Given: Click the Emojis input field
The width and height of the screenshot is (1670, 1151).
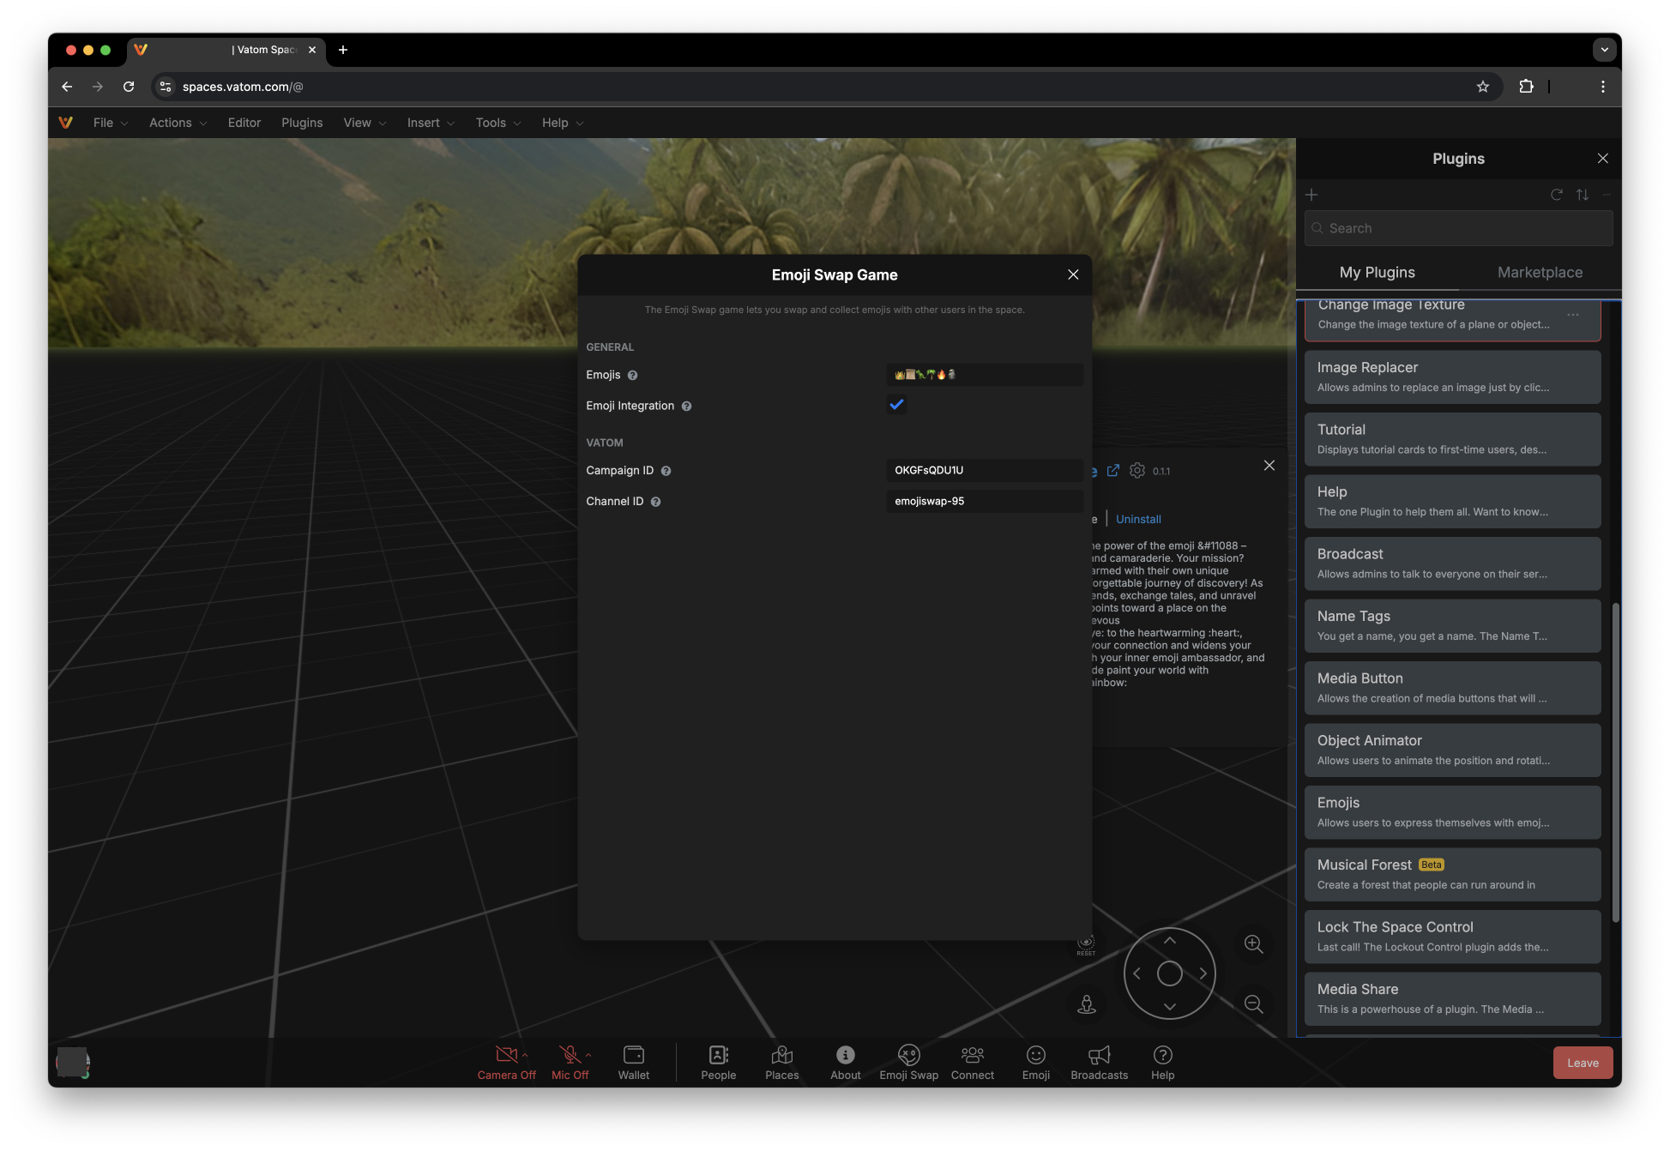Looking at the screenshot, I should coord(985,375).
